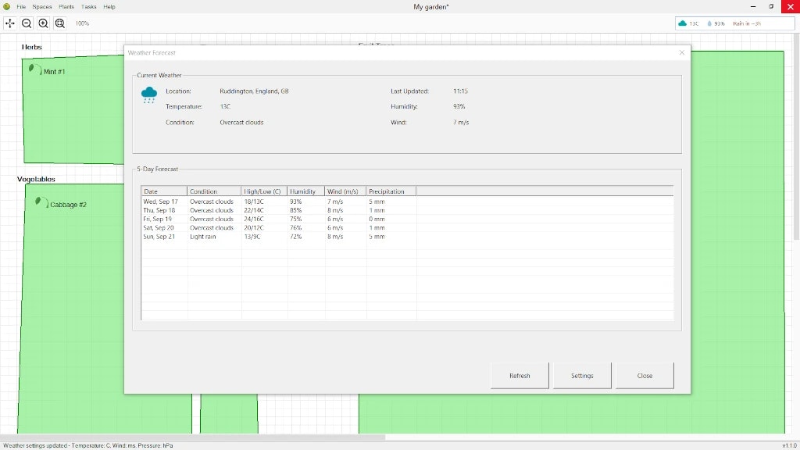Screen dimensions: 800x450
Task: Click the cloud icon in the weather widget
Action: (683, 23)
